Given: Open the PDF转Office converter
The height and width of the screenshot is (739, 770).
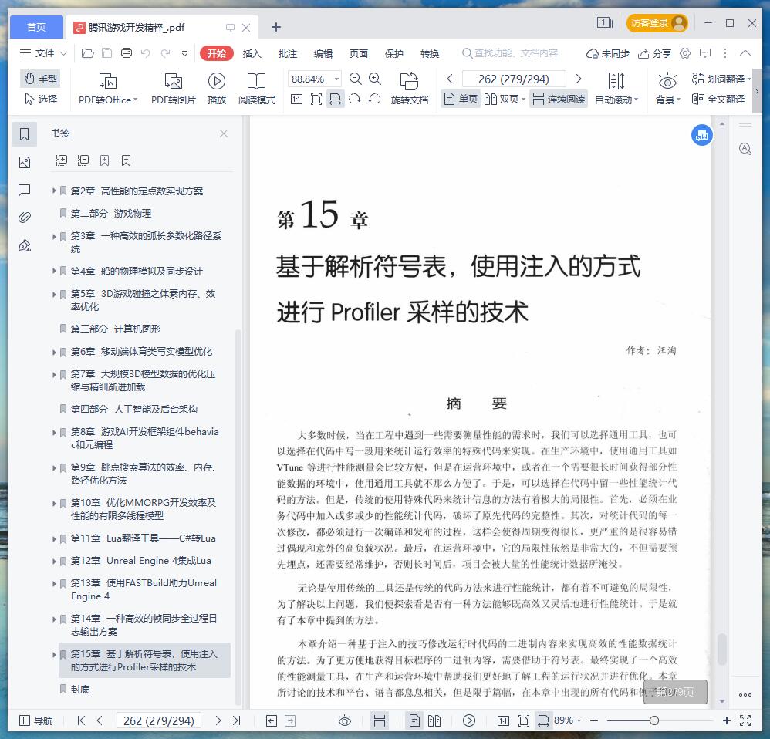Looking at the screenshot, I should point(107,88).
